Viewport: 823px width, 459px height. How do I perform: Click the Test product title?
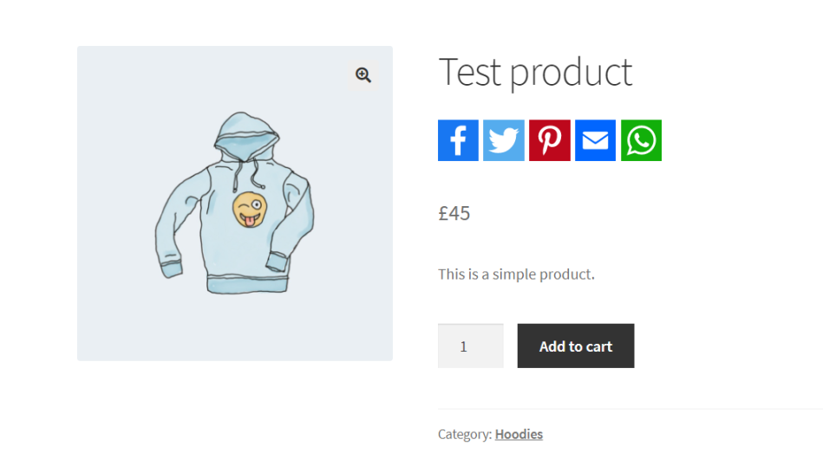[x=535, y=72]
